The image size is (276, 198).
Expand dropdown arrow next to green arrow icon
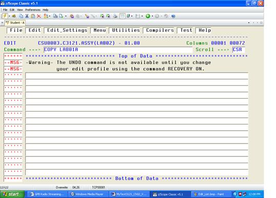[152, 16]
